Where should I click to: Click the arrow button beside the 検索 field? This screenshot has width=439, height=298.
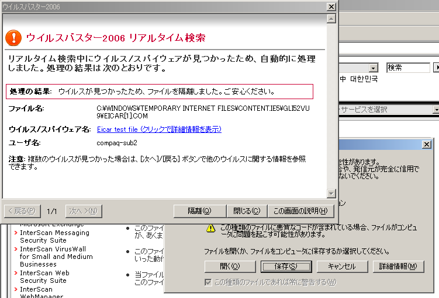tap(436, 68)
